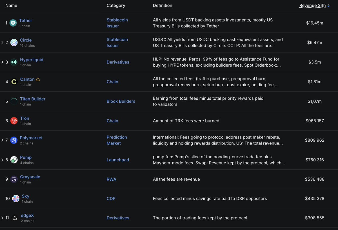Click '16 chains' under Circle

[x=27, y=45]
